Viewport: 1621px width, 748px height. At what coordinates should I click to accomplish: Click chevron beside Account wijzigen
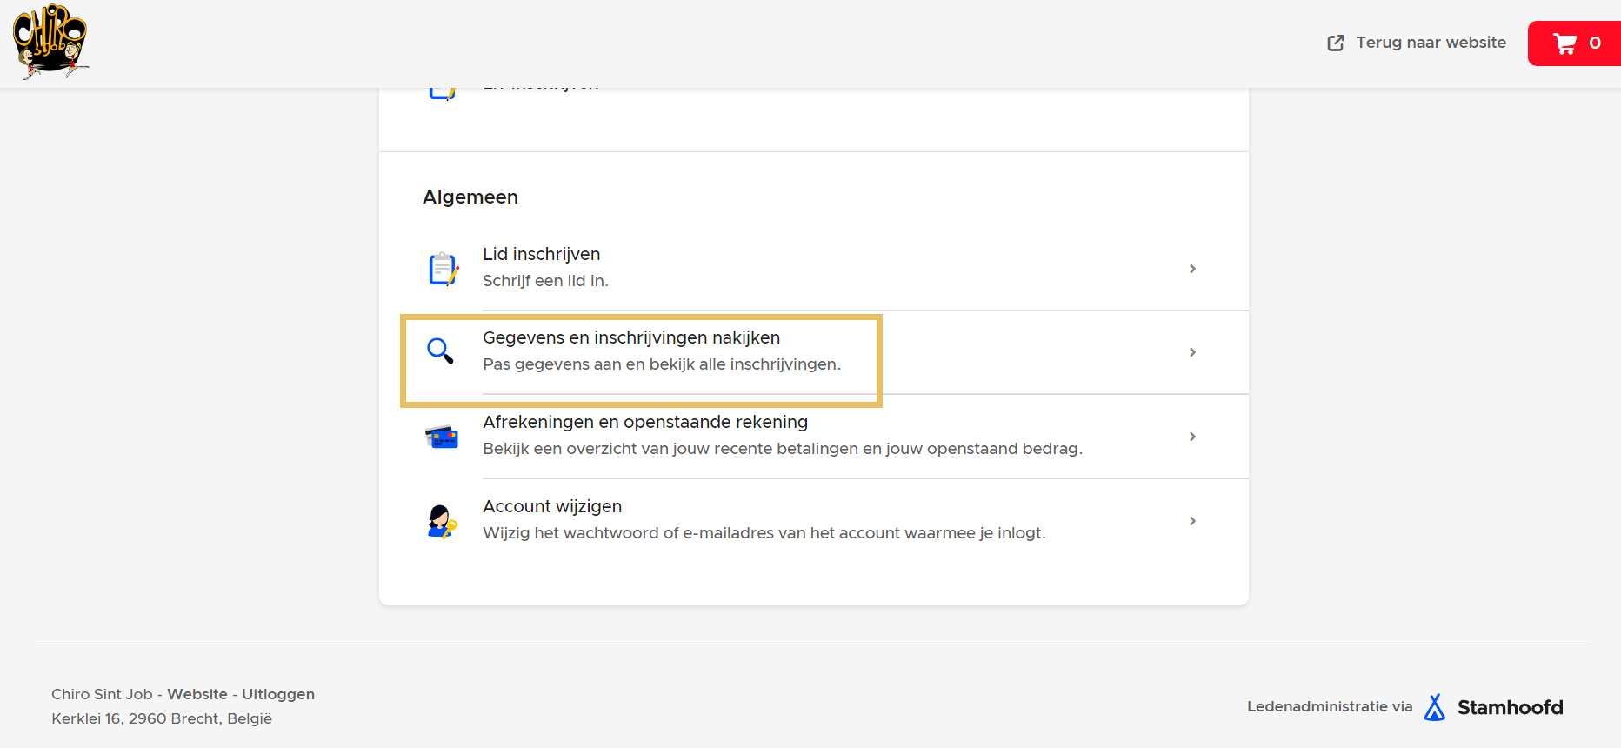(x=1192, y=521)
